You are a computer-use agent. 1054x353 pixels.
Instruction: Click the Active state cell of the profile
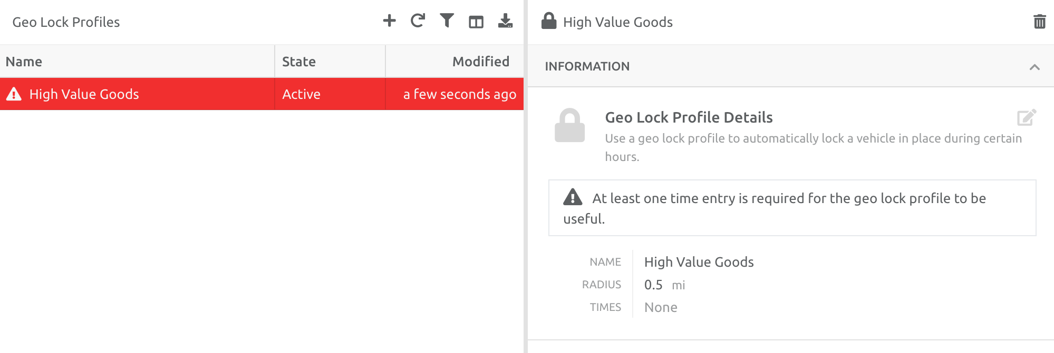(301, 94)
